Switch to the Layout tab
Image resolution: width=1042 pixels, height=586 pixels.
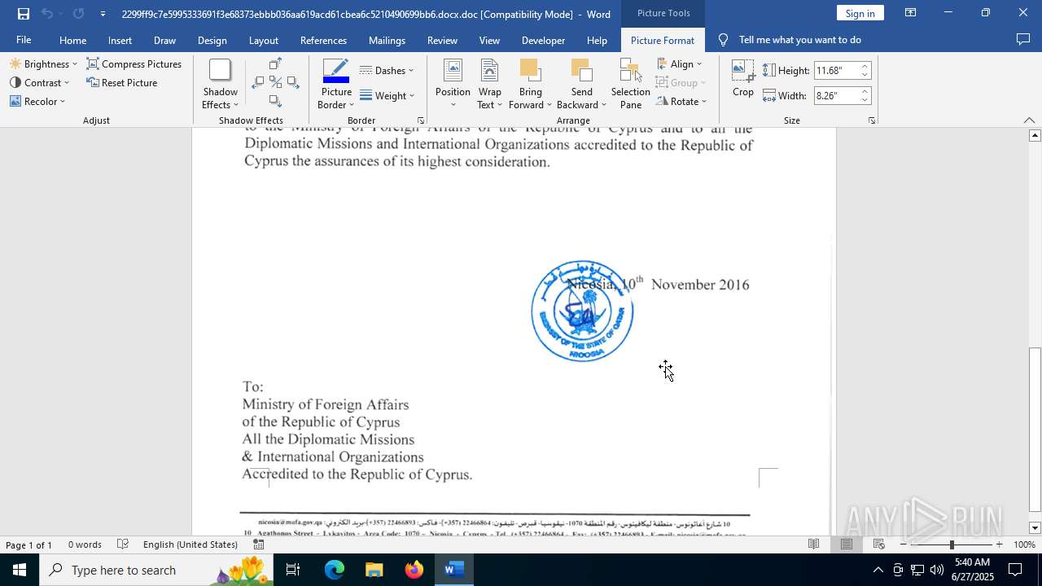tap(263, 40)
